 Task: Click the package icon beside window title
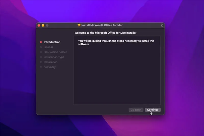coord(79,25)
